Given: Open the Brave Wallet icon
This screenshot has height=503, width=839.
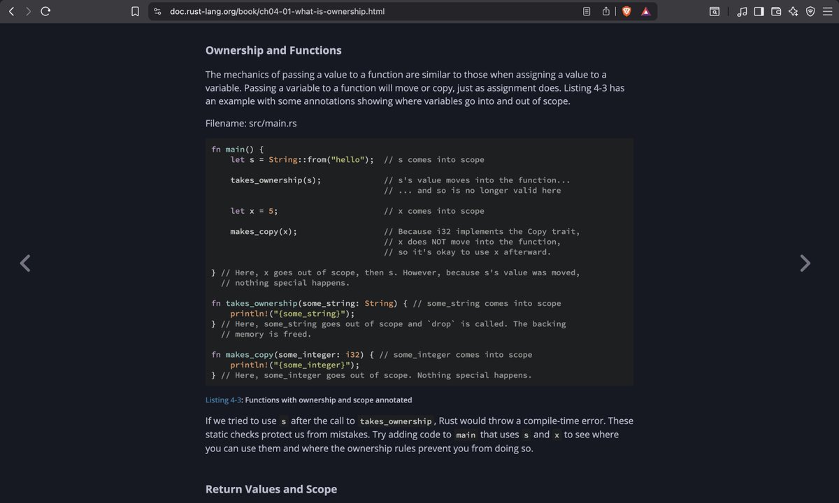Looking at the screenshot, I should [x=776, y=11].
